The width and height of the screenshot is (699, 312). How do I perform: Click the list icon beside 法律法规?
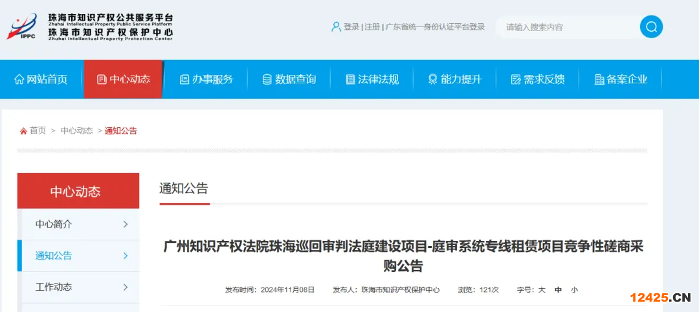tap(350, 79)
